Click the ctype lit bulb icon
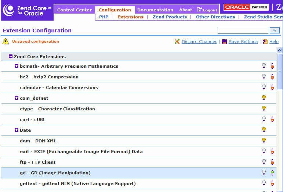 (x=264, y=108)
